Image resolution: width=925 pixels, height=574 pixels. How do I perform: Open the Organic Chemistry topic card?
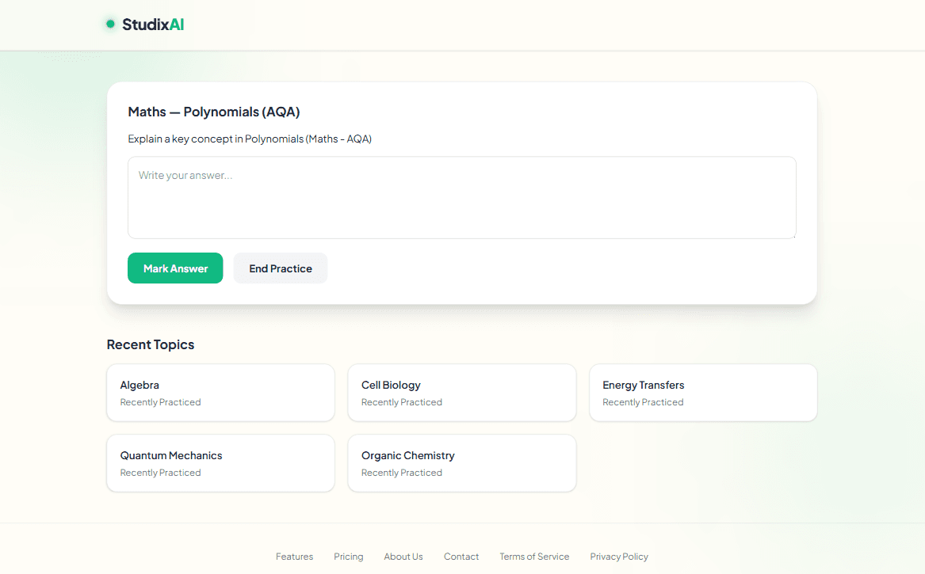(461, 463)
